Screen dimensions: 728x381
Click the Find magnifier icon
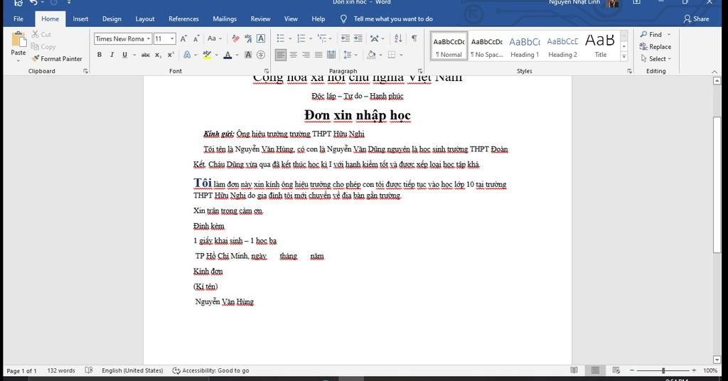[x=643, y=34]
